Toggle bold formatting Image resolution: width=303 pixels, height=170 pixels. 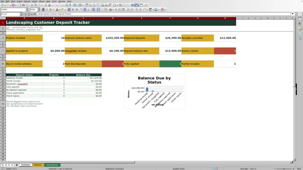[x=43, y=10]
